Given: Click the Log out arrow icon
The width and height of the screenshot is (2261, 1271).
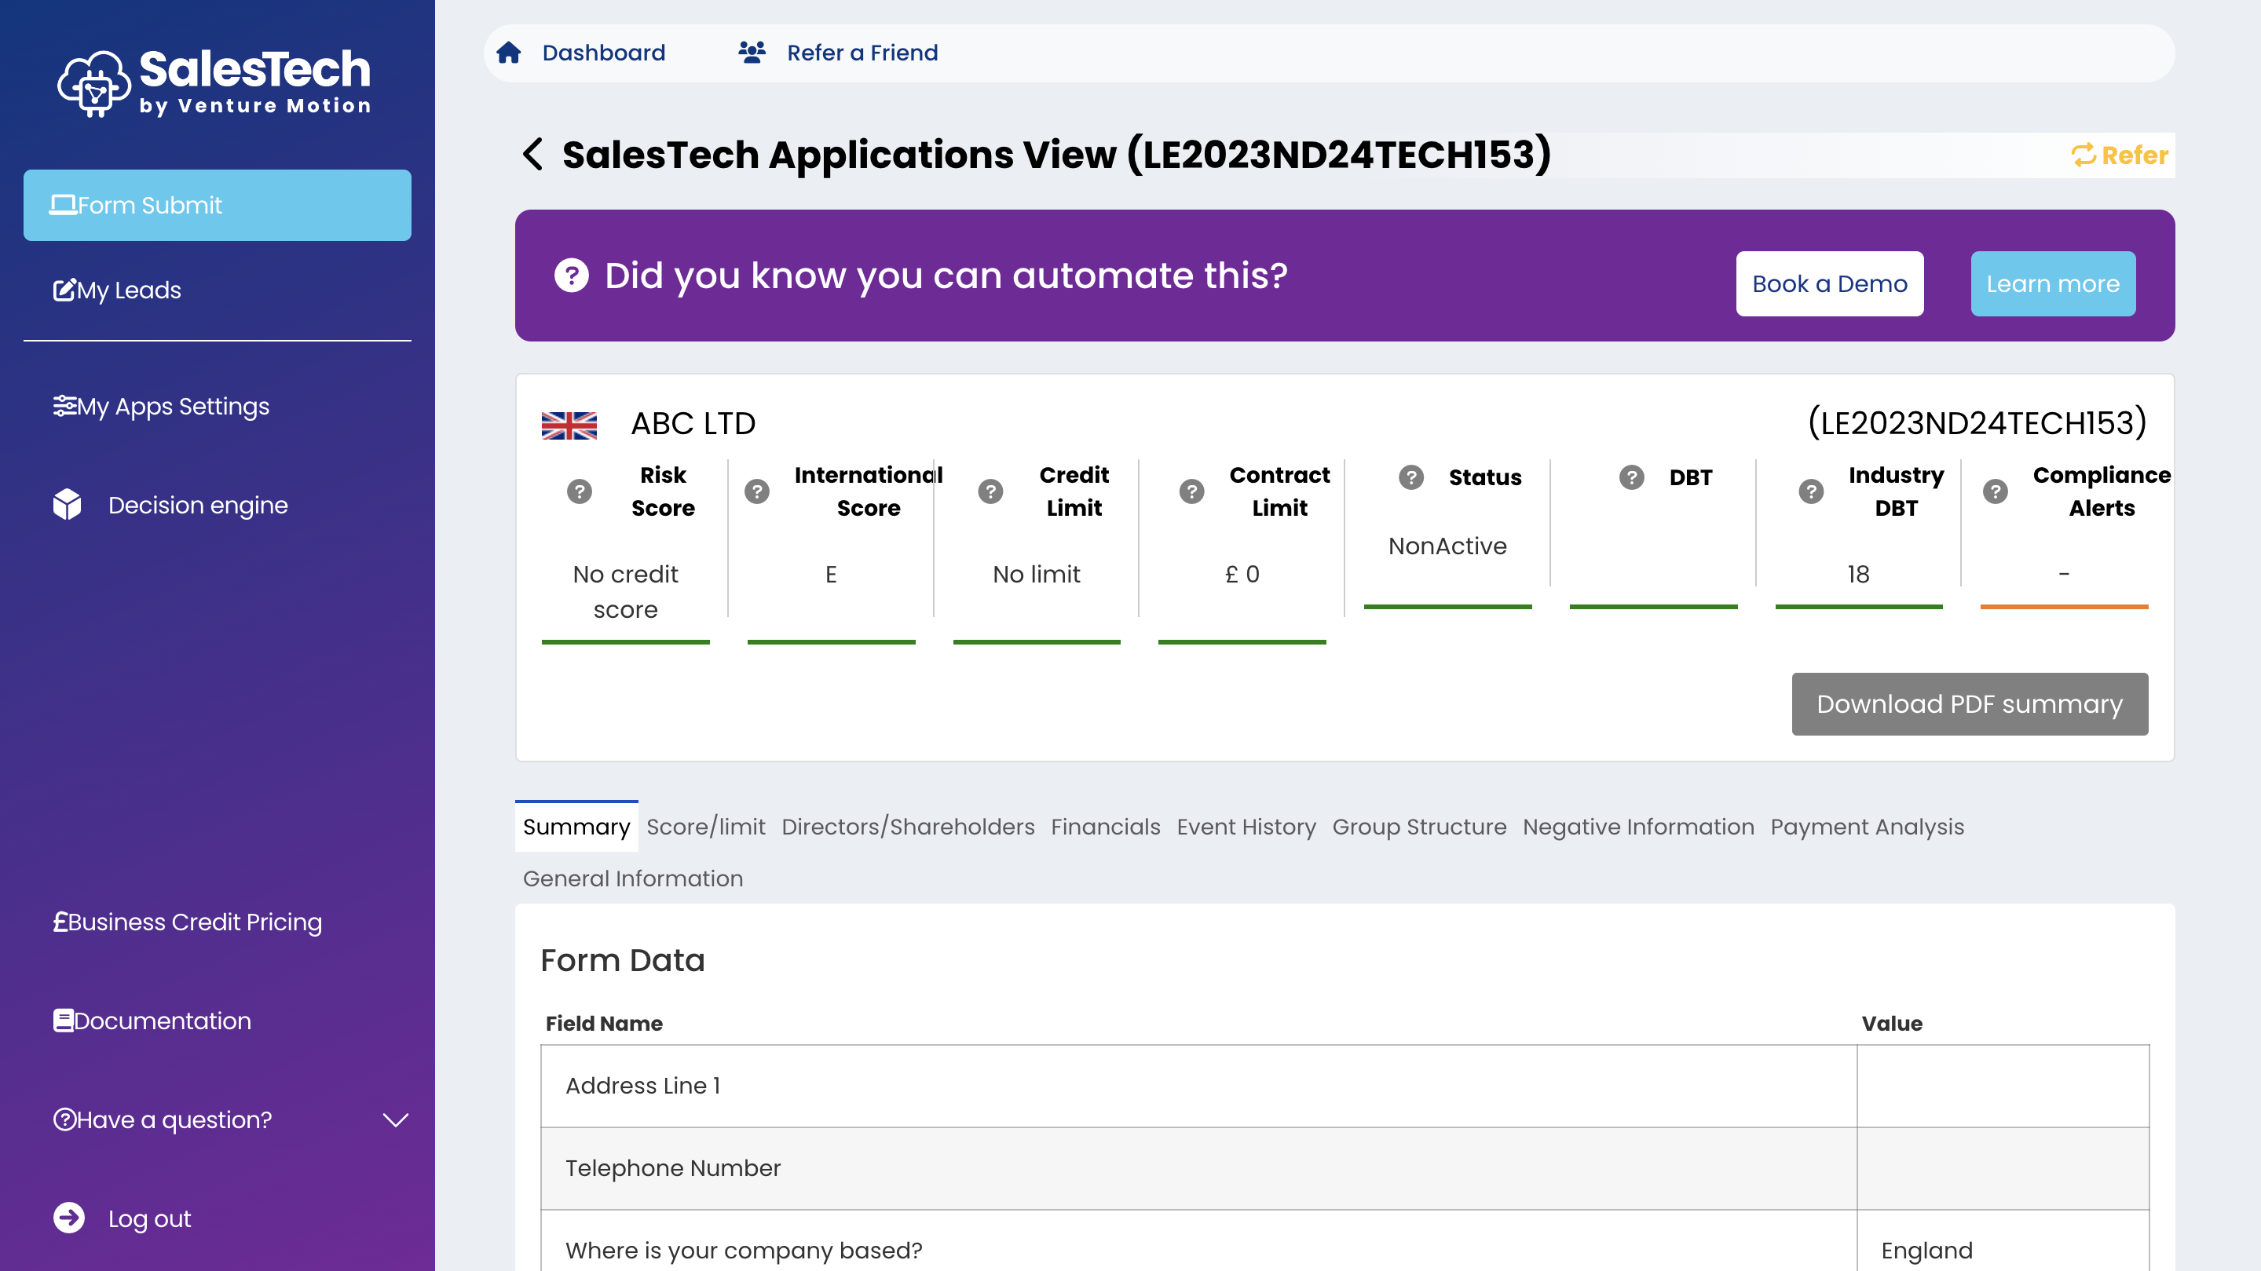Looking at the screenshot, I should [69, 1218].
